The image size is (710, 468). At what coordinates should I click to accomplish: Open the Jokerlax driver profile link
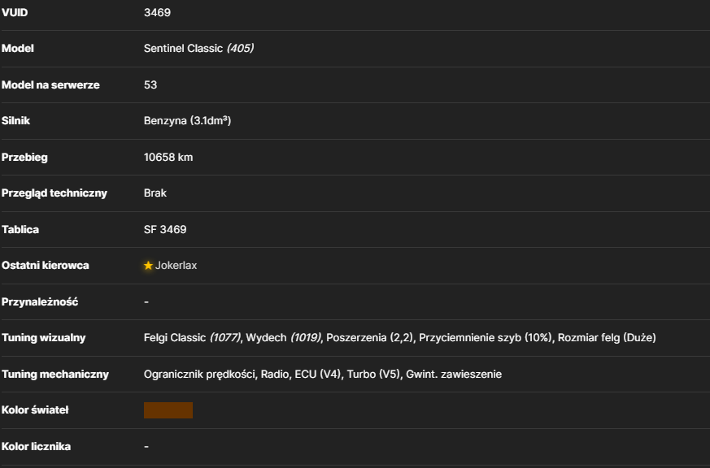click(x=176, y=266)
